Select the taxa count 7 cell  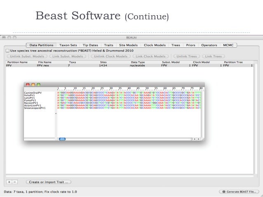point(69,65)
